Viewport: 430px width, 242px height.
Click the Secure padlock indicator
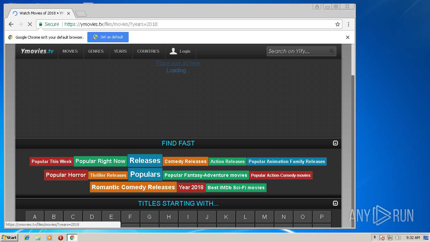coord(49,24)
